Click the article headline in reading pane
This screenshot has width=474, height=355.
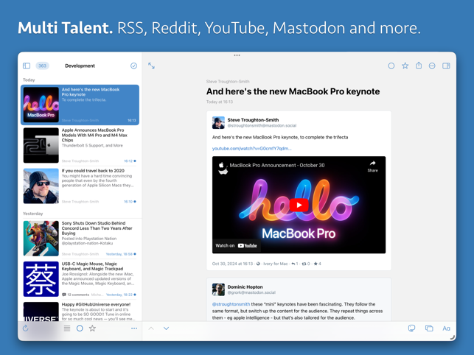click(x=293, y=91)
